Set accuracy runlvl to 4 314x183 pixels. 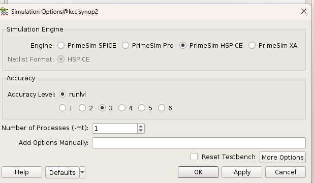coord(122,108)
